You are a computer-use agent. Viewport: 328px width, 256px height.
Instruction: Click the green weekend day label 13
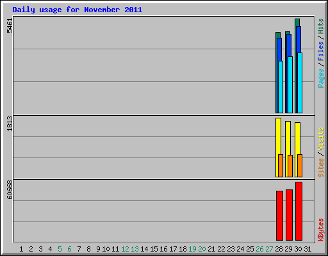(135, 249)
